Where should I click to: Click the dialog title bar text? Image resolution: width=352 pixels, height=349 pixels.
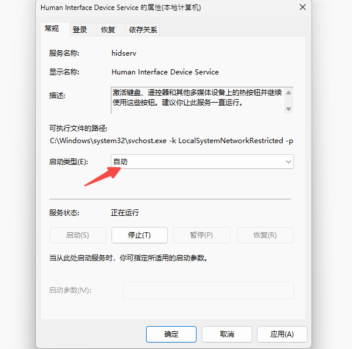[120, 8]
